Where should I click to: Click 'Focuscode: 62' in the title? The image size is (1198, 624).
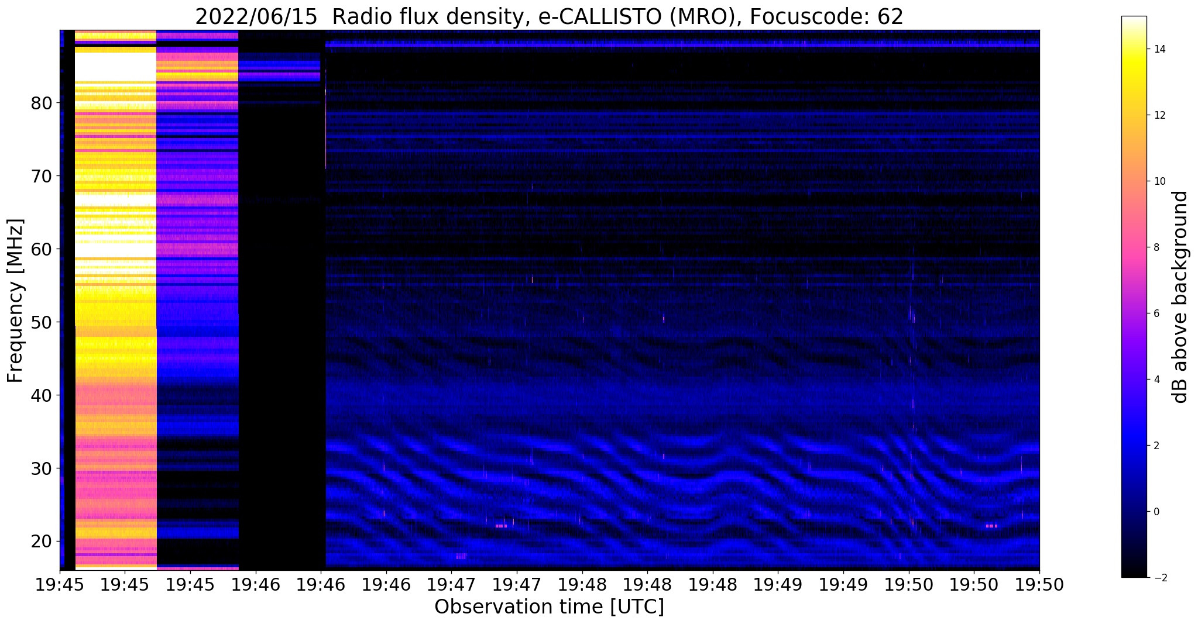click(x=826, y=17)
